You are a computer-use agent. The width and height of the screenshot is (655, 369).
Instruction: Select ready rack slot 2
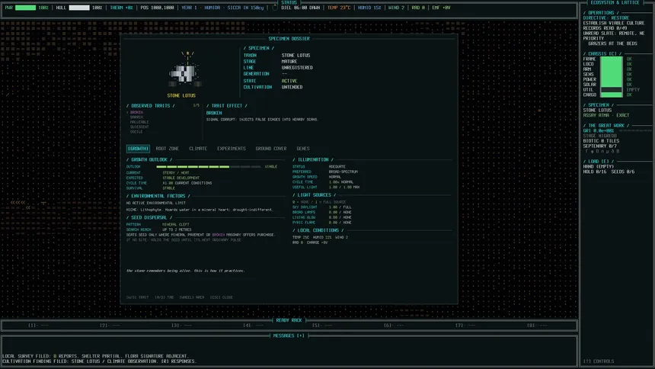[110, 325]
